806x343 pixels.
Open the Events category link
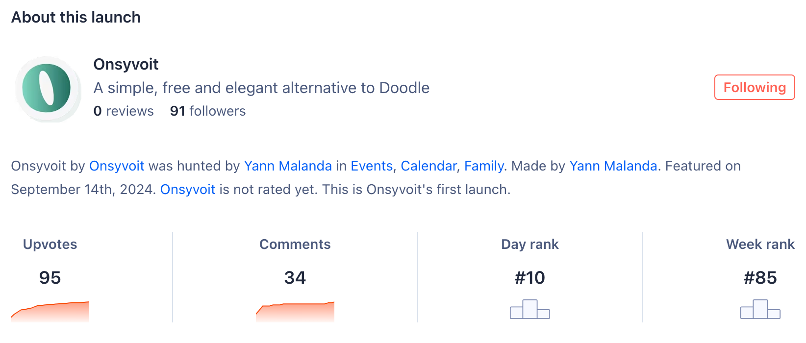372,166
